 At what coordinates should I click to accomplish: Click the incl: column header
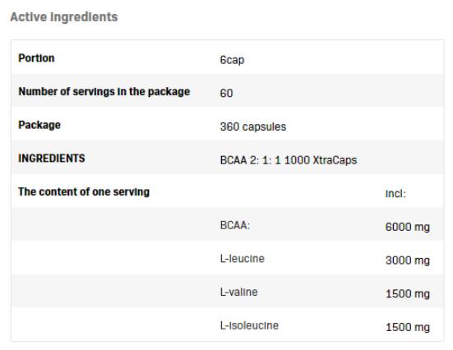pyautogui.click(x=395, y=193)
